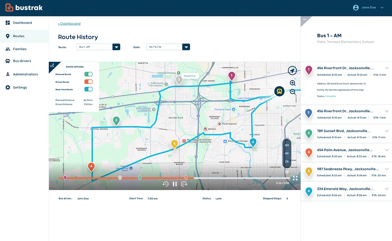Select 654 Palm Avenue, Jacksonville stop title
Viewport: 392px width, 241px height.
345,150
